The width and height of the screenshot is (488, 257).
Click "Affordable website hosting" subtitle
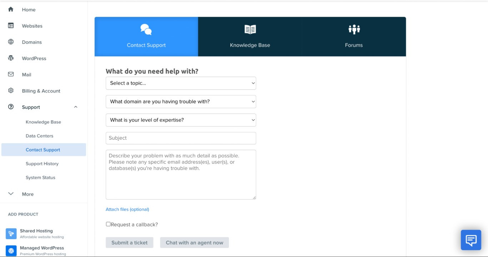(x=42, y=237)
